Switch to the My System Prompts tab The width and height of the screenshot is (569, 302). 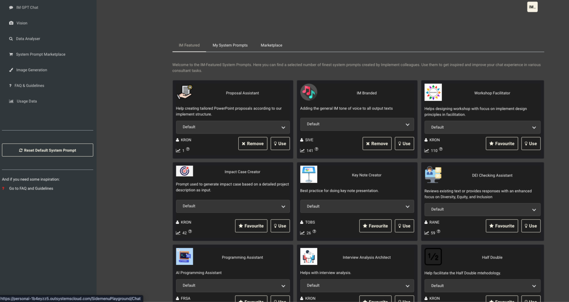click(230, 45)
